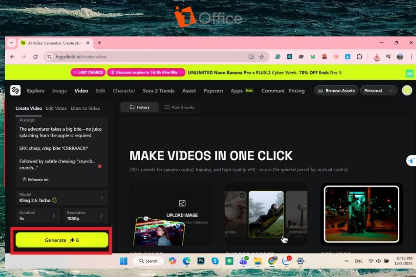416x277 pixels.
Task: Go back with browser back arrow
Action: 12,57
